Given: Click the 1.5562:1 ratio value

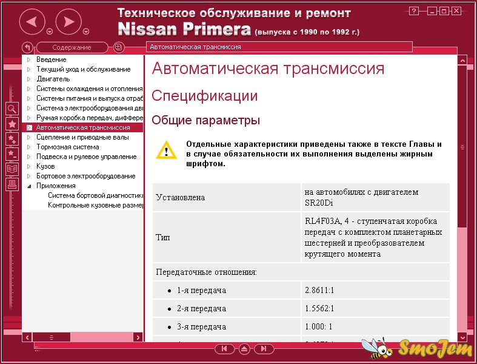Looking at the screenshot, I should [319, 308].
